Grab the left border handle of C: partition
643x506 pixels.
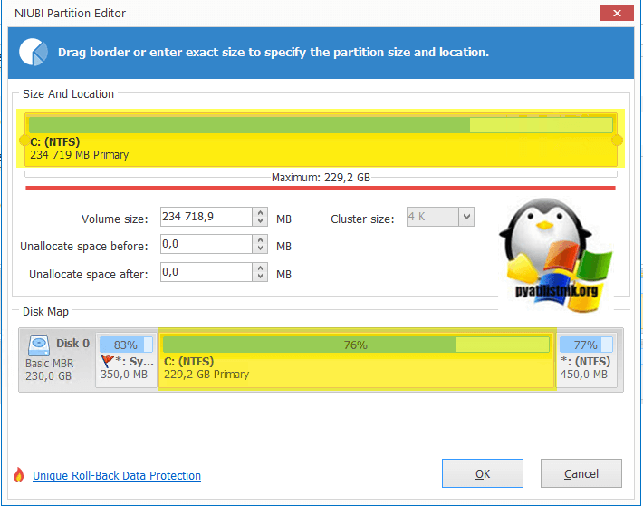pyautogui.click(x=24, y=141)
